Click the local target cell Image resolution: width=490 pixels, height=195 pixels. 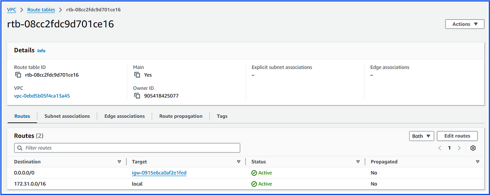click(x=137, y=184)
